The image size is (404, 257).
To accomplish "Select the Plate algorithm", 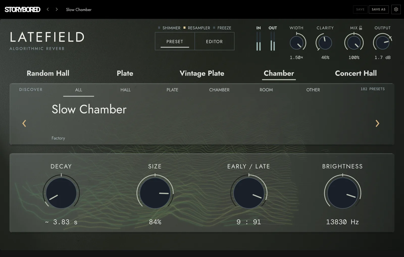I will pyautogui.click(x=125, y=73).
